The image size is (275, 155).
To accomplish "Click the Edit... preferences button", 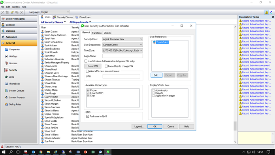I will pos(156,75).
